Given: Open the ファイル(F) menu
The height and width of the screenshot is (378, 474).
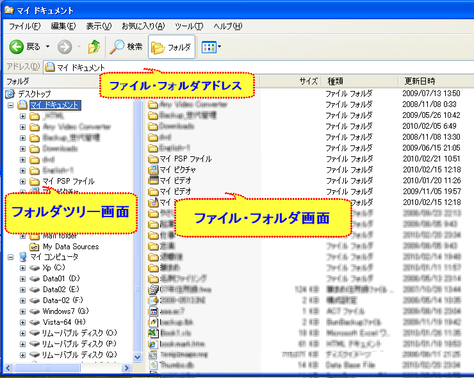Looking at the screenshot, I should pos(25,26).
